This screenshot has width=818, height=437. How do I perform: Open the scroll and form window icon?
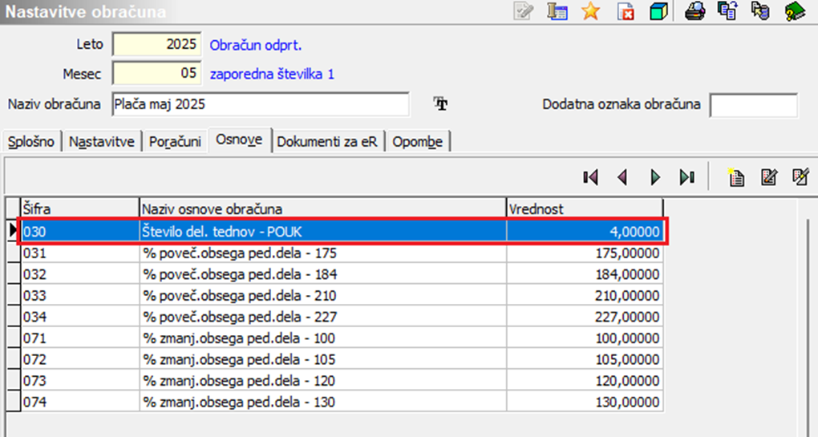pos(557,11)
